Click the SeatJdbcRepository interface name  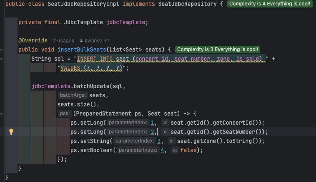point(188,4)
